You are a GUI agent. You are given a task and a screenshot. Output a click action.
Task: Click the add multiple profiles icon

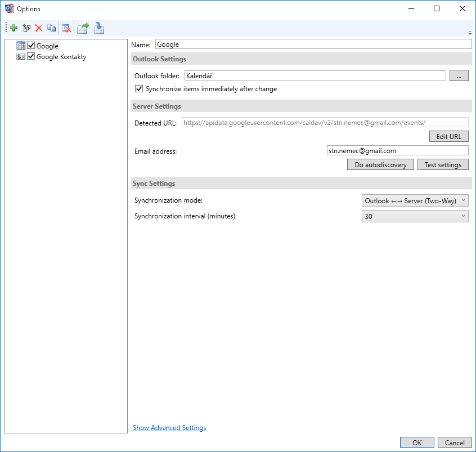click(x=26, y=28)
